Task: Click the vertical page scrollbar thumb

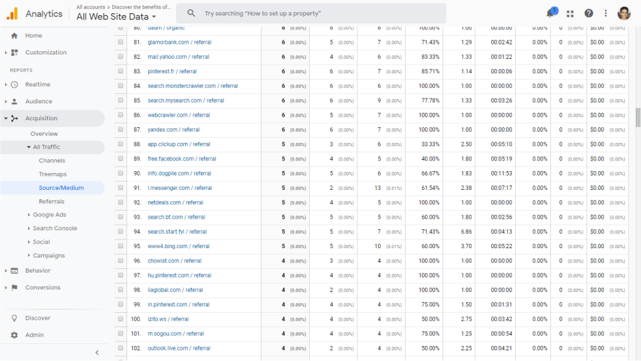Action: [x=638, y=117]
